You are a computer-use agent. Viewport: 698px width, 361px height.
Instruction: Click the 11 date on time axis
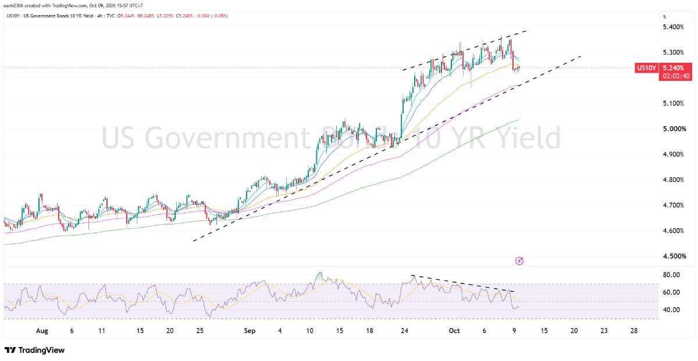(102, 331)
